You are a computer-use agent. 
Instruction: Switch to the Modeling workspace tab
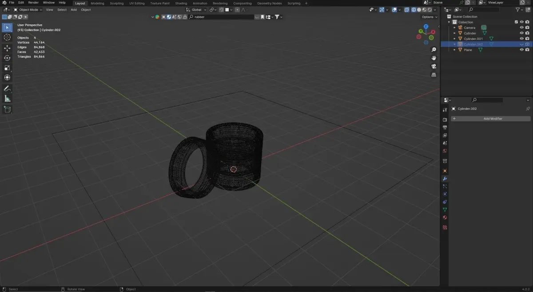[x=97, y=3]
